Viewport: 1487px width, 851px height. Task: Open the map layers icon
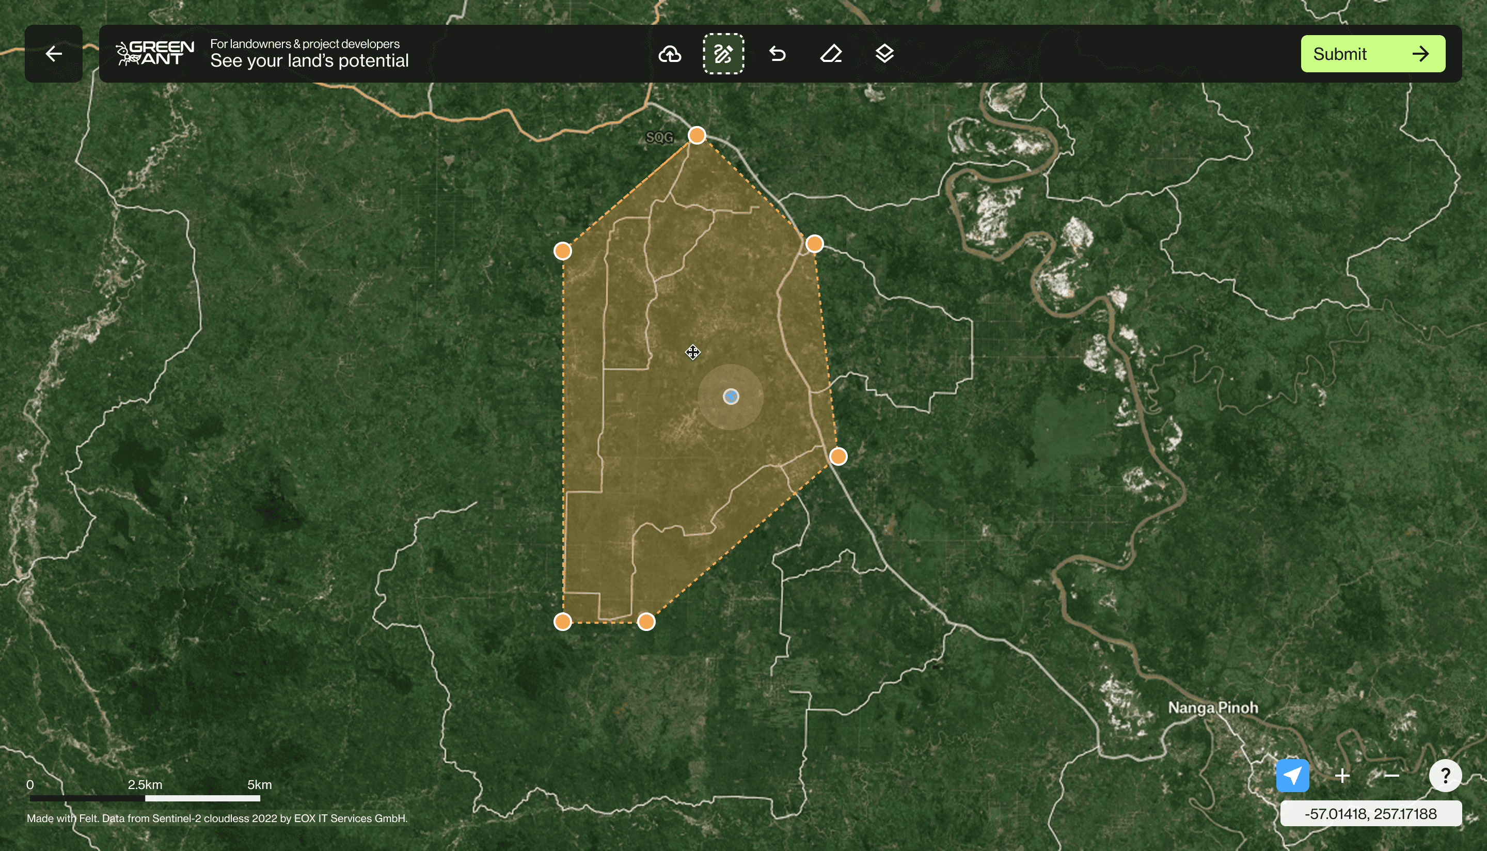(884, 54)
